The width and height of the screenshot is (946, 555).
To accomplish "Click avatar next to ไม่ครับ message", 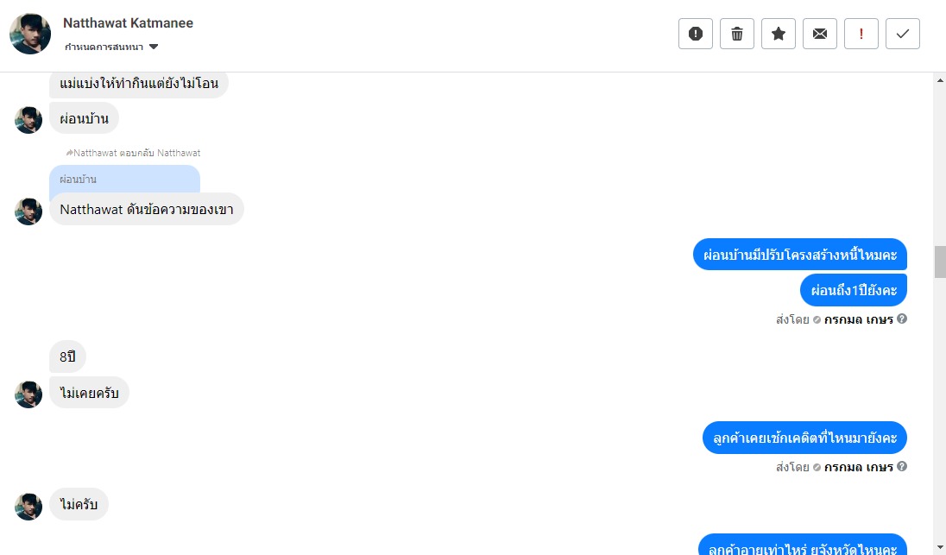I will [28, 507].
